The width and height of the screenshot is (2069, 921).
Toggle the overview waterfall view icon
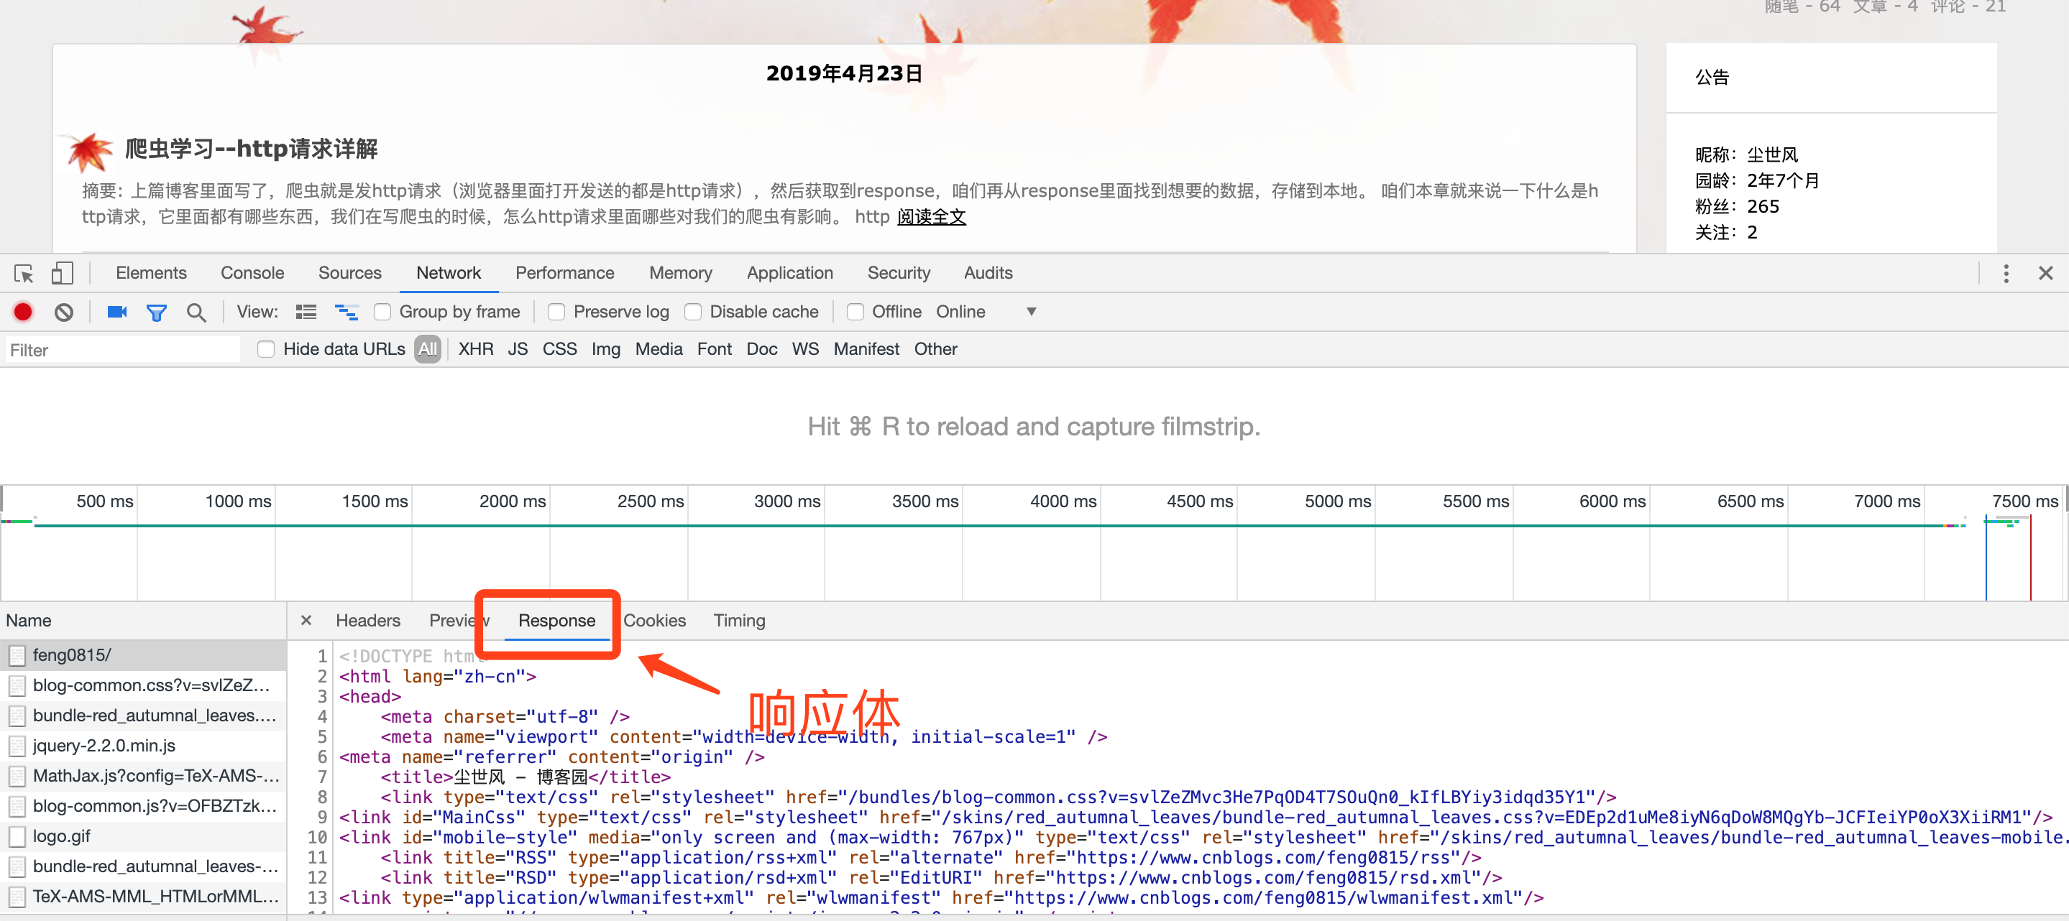[x=347, y=312]
